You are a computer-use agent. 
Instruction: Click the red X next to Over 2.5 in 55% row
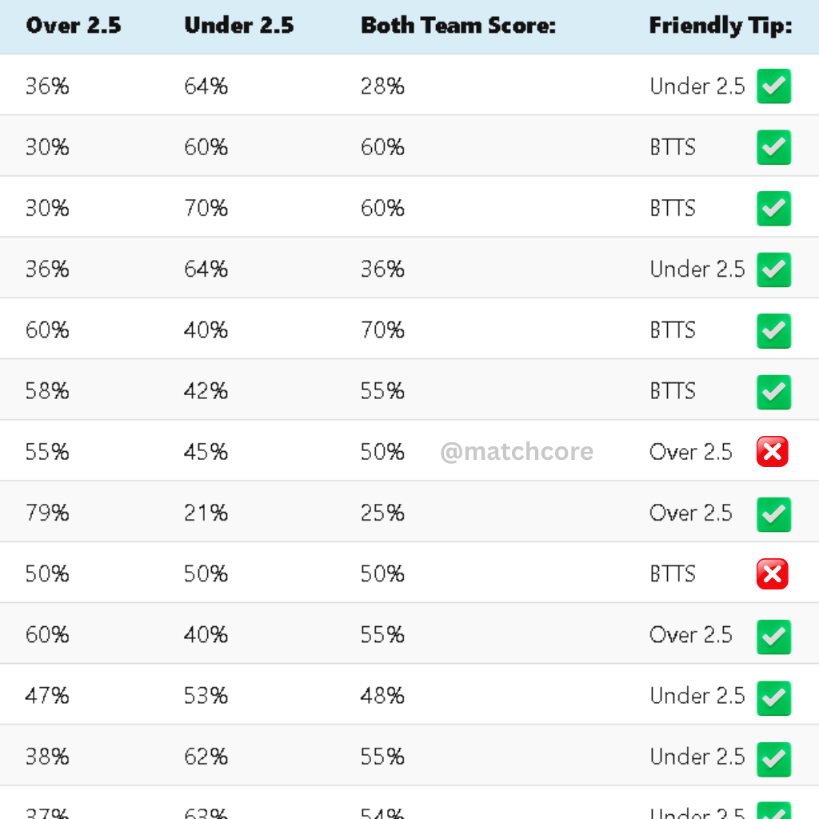click(x=772, y=452)
